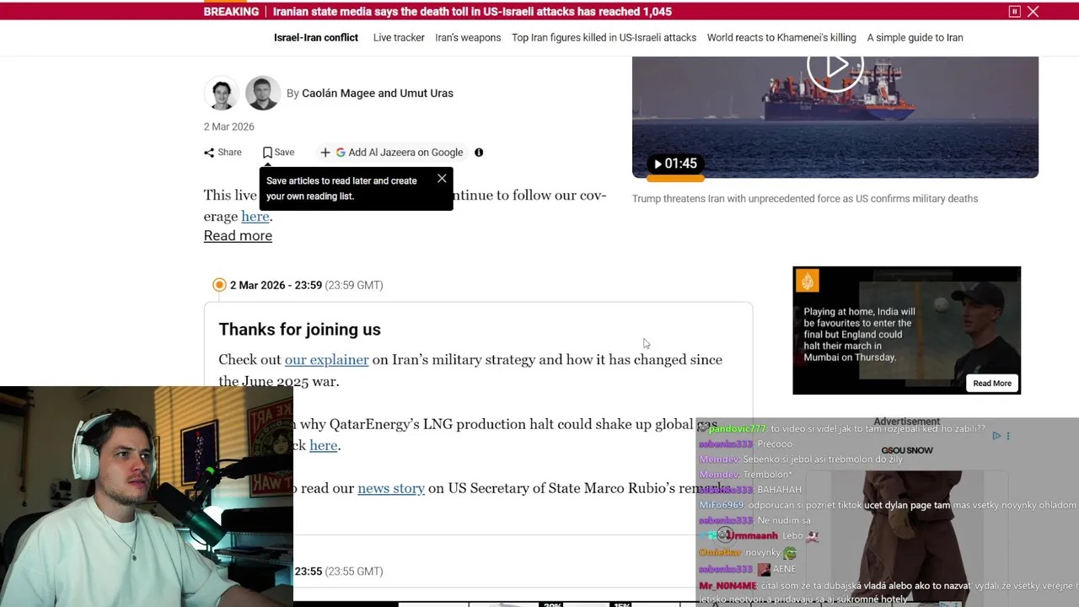
Task: Open Top Iran figures killed link
Action: (604, 38)
